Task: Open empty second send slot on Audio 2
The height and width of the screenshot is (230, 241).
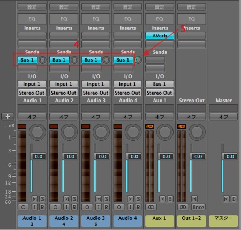Action: point(59,68)
